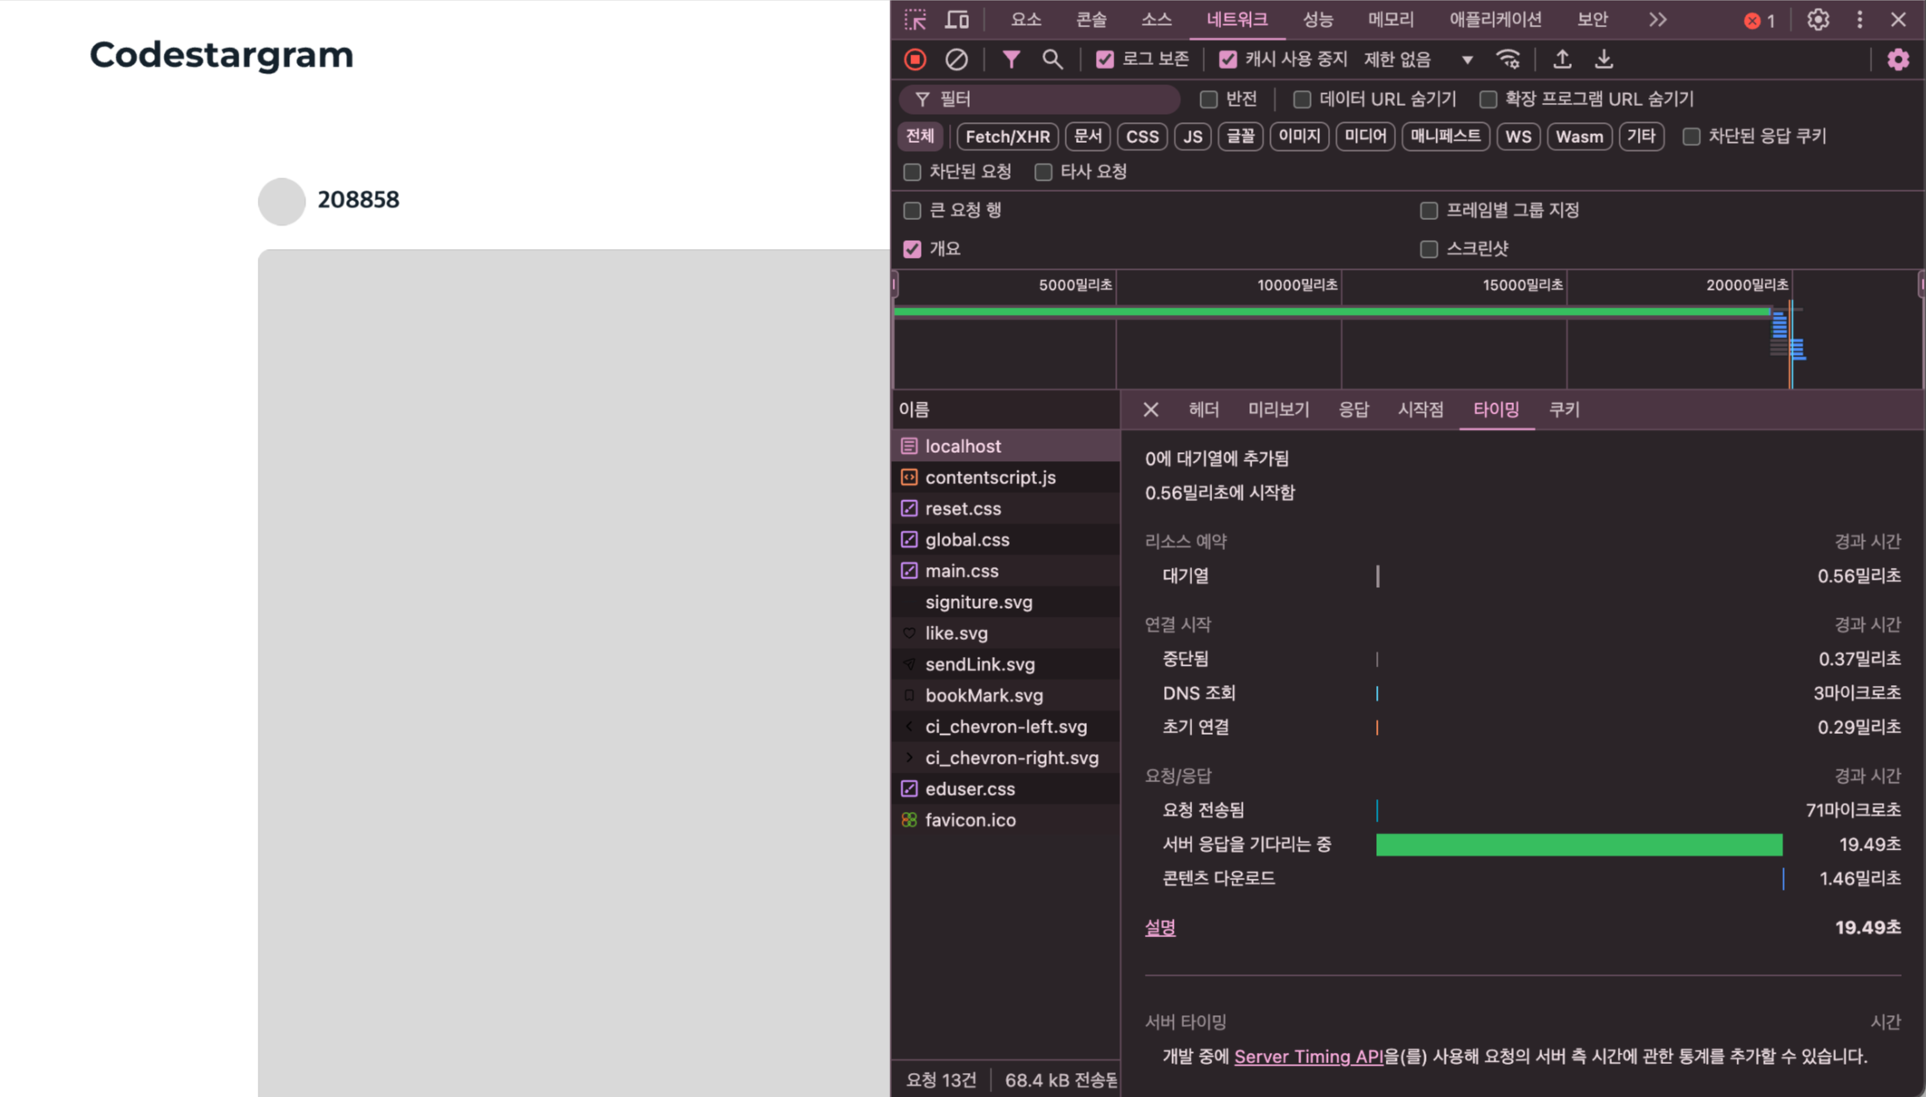
Task: Clear the network log
Action: (955, 59)
